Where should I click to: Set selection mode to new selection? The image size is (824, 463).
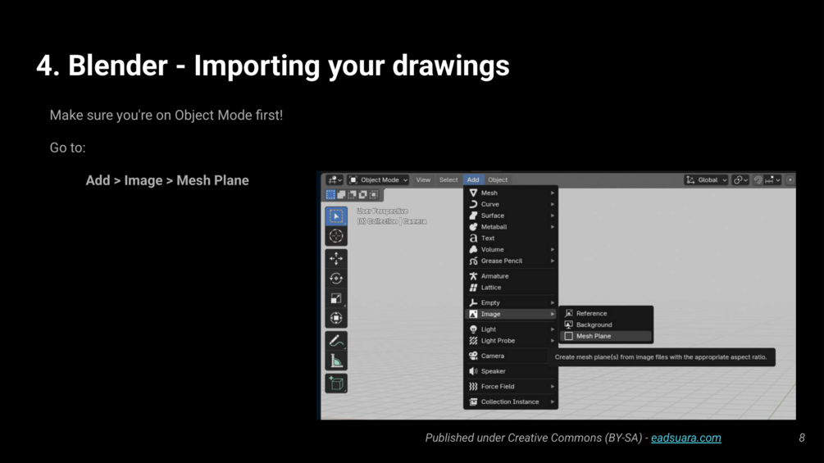click(x=330, y=195)
